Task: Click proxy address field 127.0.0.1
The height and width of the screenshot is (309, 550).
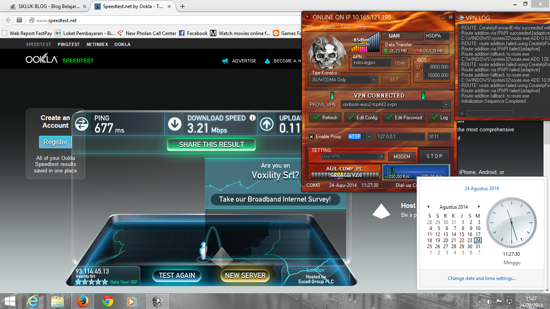Action: (x=400, y=137)
